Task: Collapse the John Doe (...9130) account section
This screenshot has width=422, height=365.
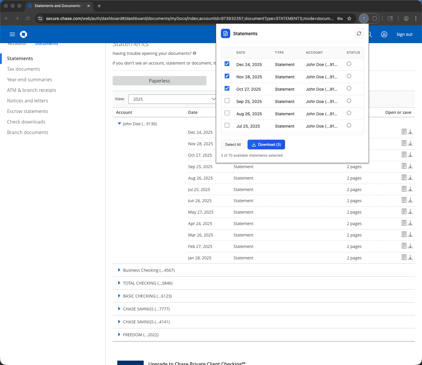Action: (x=119, y=124)
